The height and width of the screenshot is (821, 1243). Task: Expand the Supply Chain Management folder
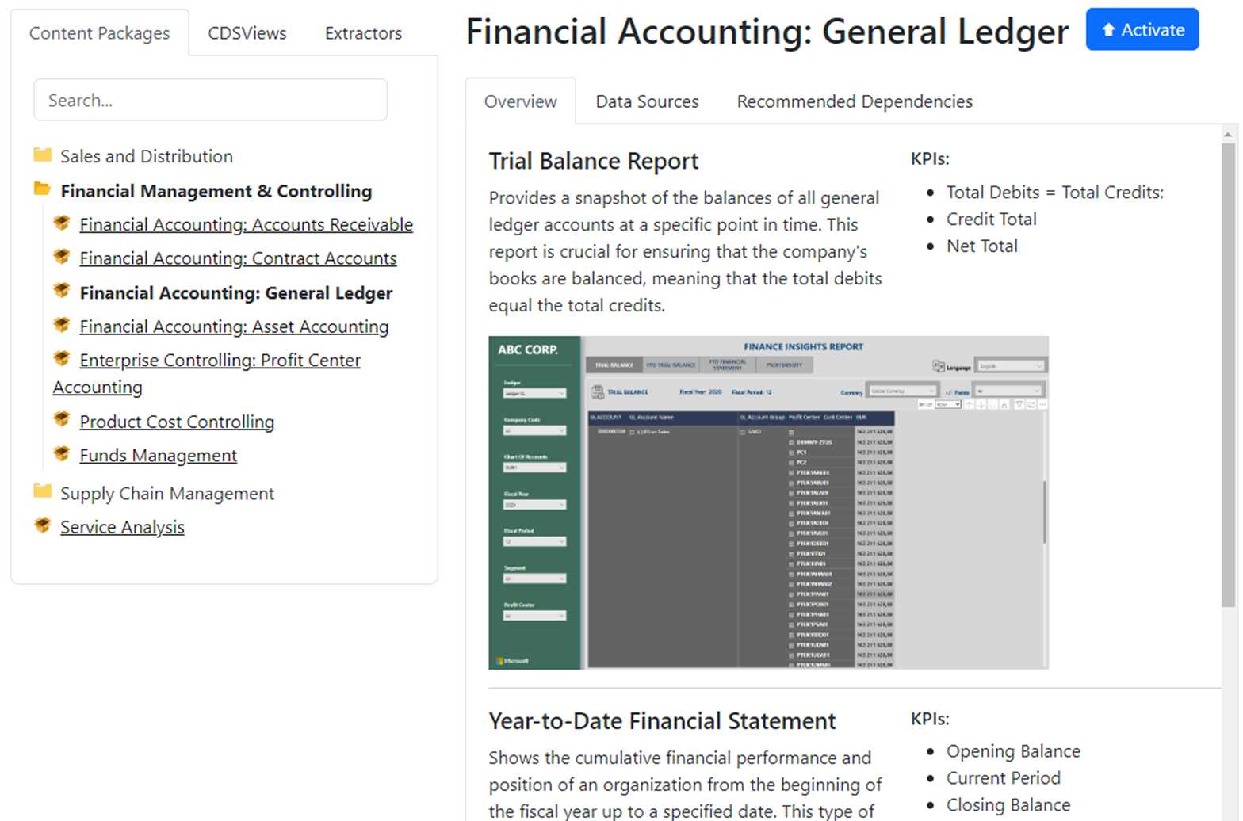coord(167,494)
